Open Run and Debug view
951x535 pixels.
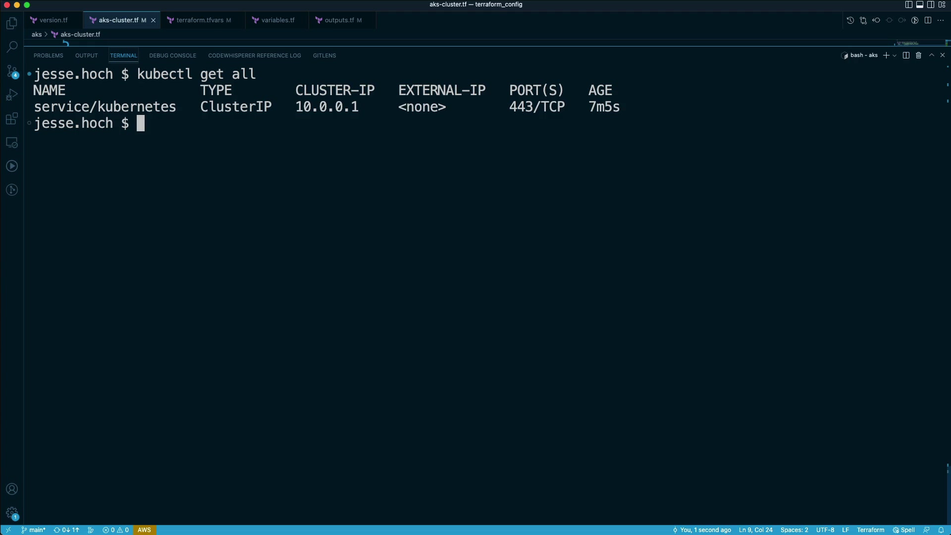coord(12,95)
